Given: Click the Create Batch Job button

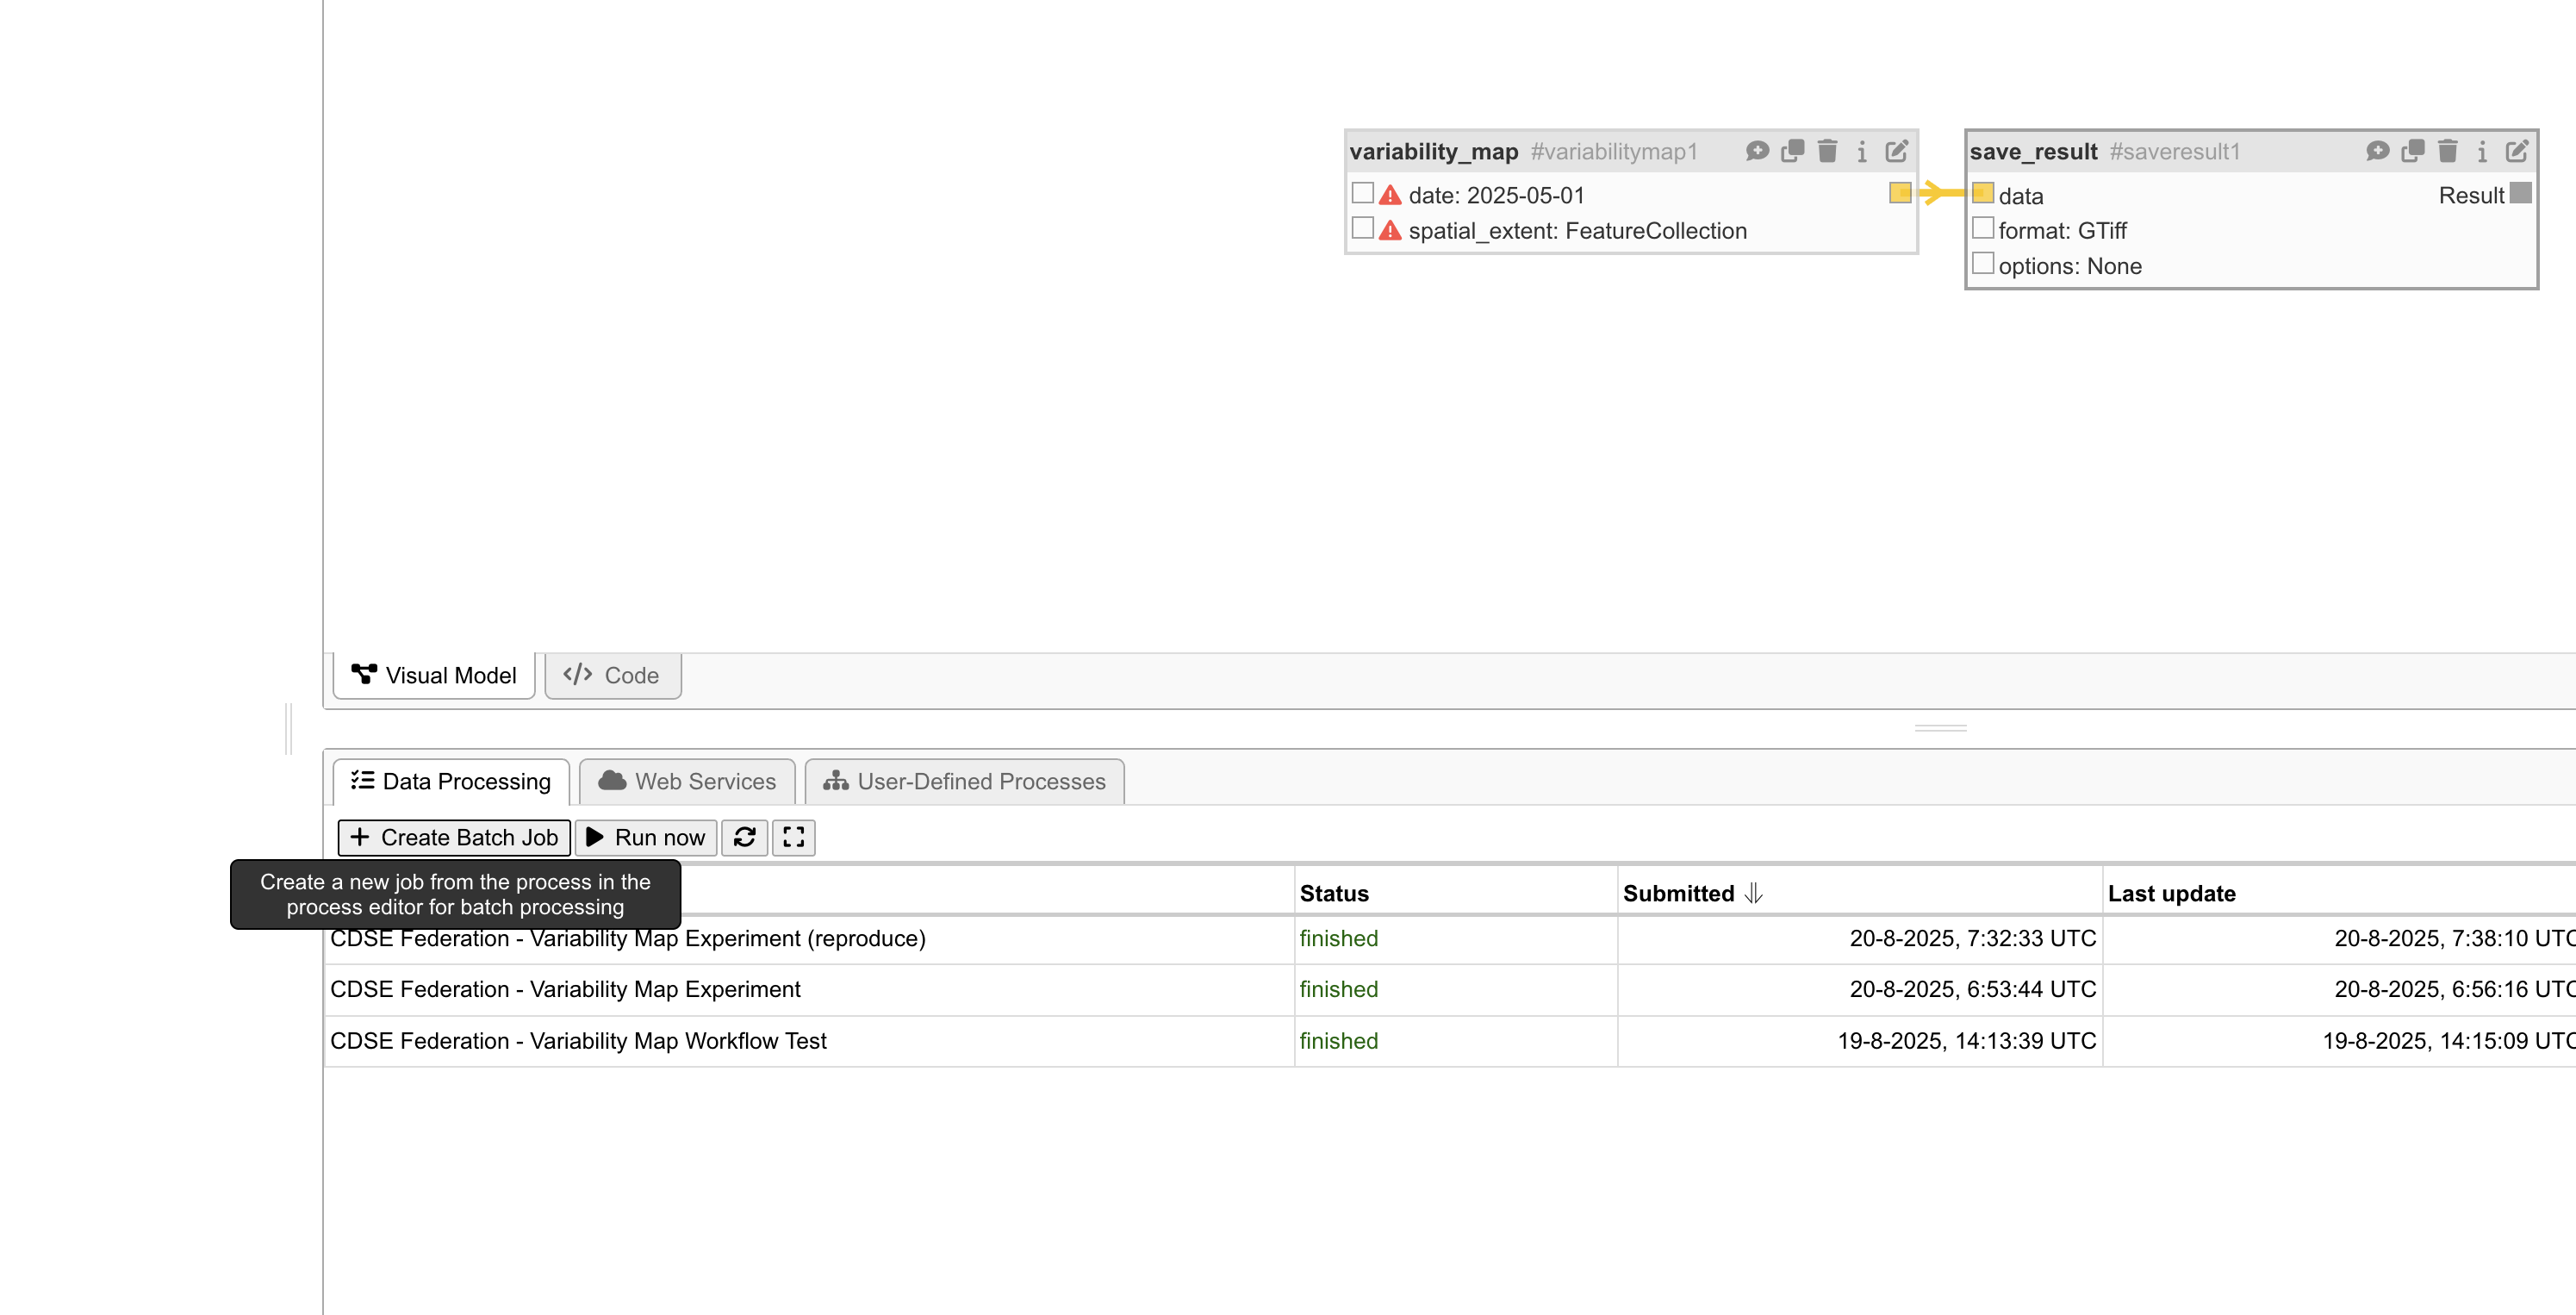Looking at the screenshot, I should point(454,838).
